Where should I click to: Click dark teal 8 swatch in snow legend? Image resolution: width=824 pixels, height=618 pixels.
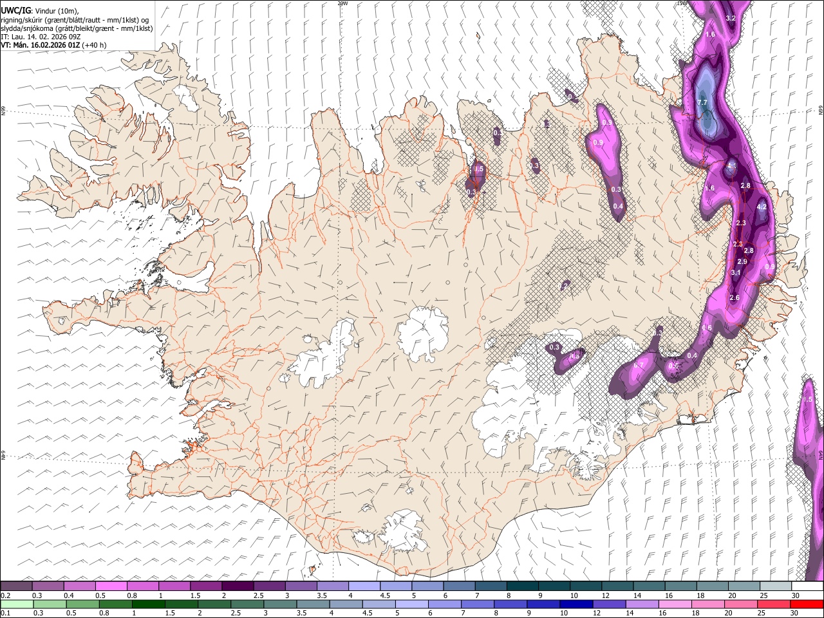tap(523, 586)
